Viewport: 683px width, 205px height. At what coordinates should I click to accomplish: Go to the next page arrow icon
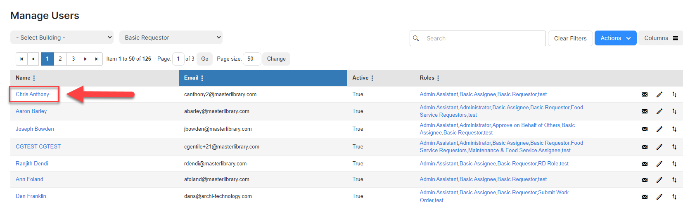click(x=85, y=59)
